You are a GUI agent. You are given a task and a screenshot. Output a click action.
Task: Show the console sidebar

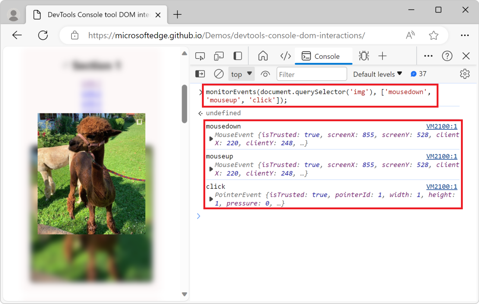tap(200, 74)
